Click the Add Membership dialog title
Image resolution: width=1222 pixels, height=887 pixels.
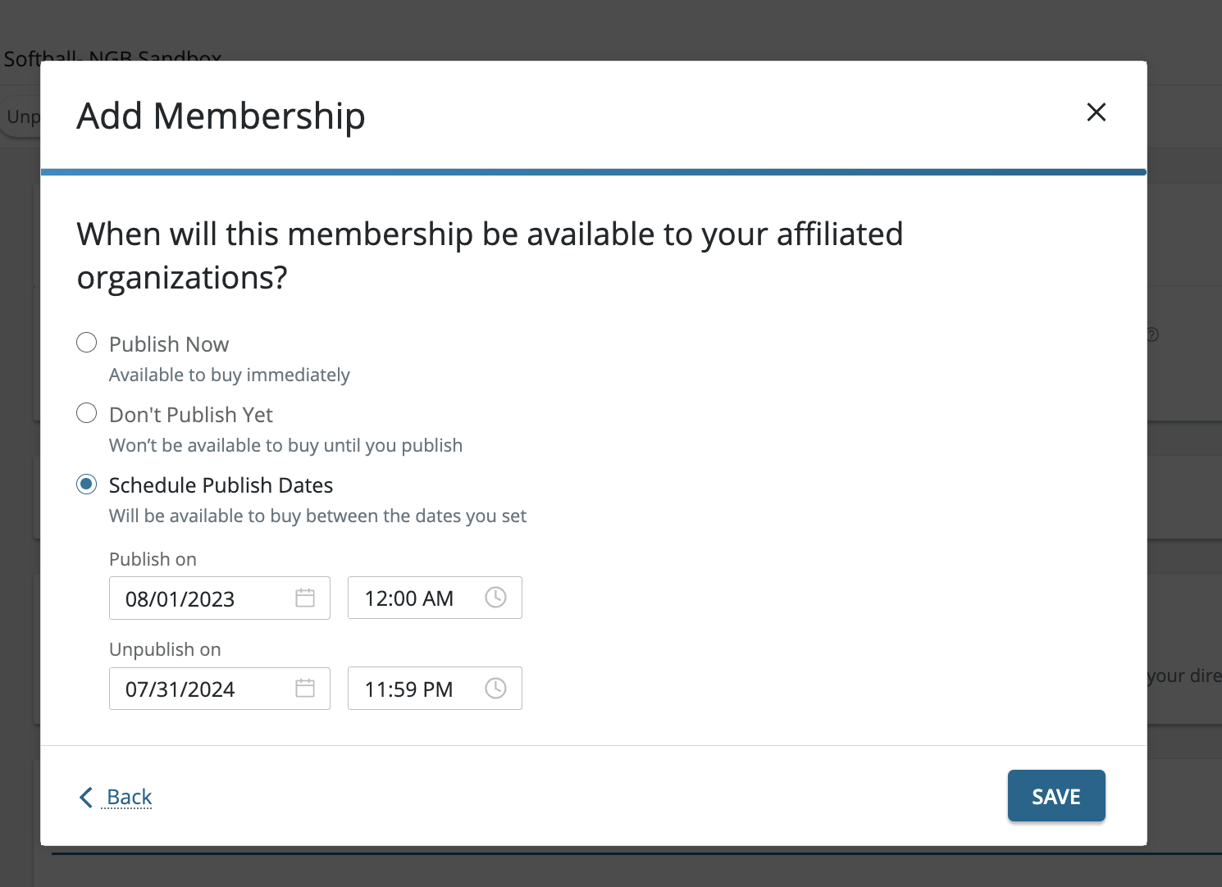coord(221,116)
